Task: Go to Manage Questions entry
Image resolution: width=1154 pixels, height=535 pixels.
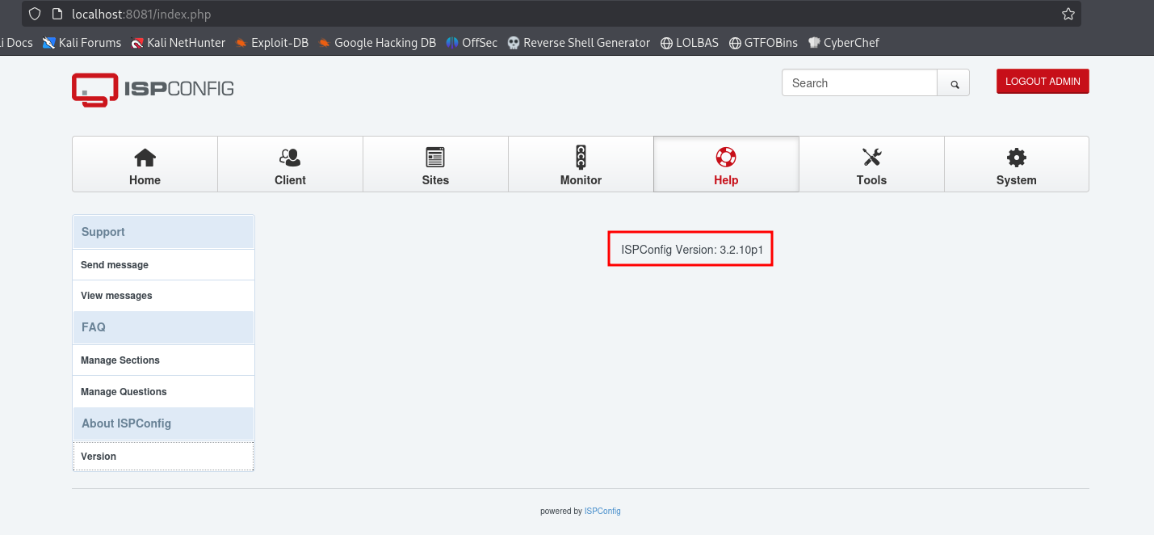Action: coord(124,392)
